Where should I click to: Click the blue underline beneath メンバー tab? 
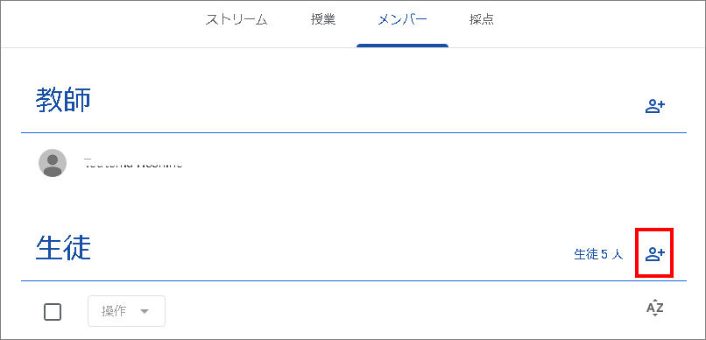(x=403, y=46)
